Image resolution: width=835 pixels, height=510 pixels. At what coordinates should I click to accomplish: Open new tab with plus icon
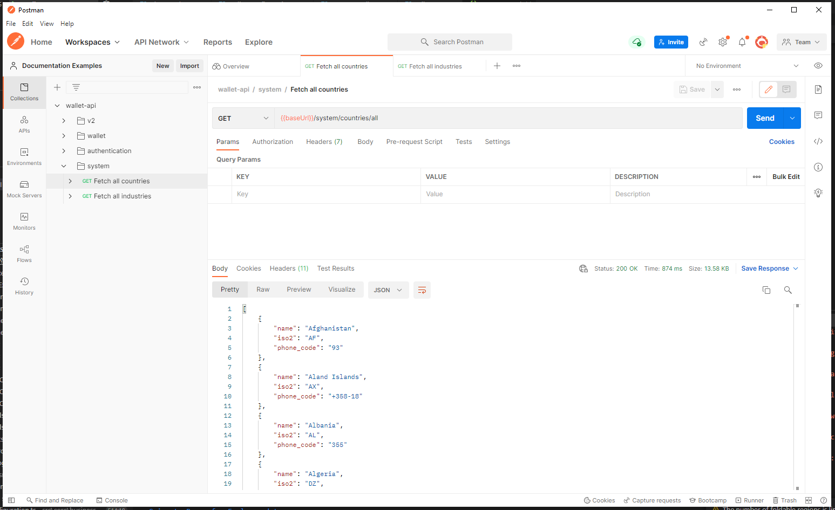click(497, 66)
